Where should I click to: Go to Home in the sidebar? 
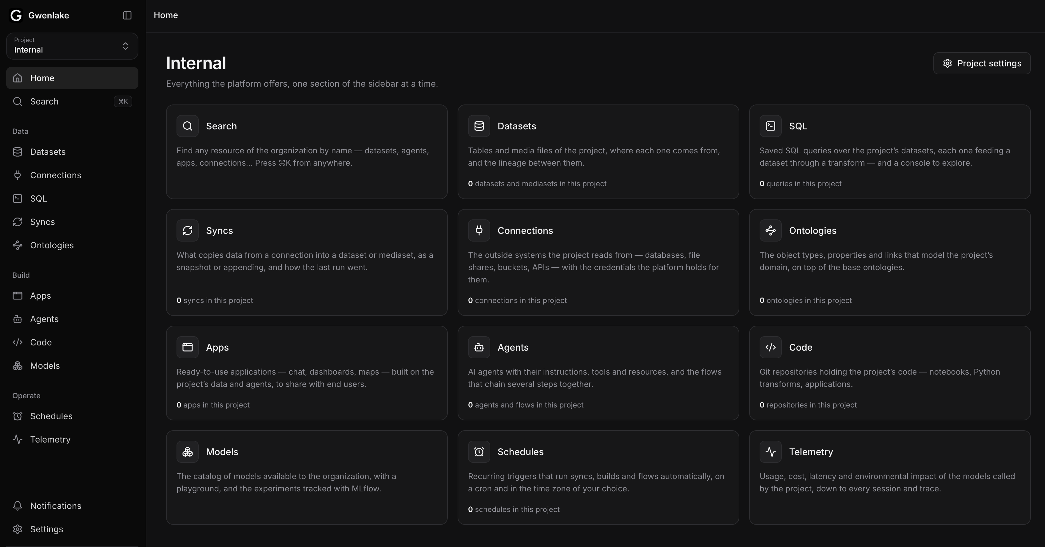[72, 78]
